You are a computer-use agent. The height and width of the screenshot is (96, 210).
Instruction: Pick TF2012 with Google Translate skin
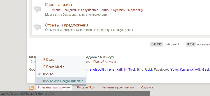pos(61,81)
